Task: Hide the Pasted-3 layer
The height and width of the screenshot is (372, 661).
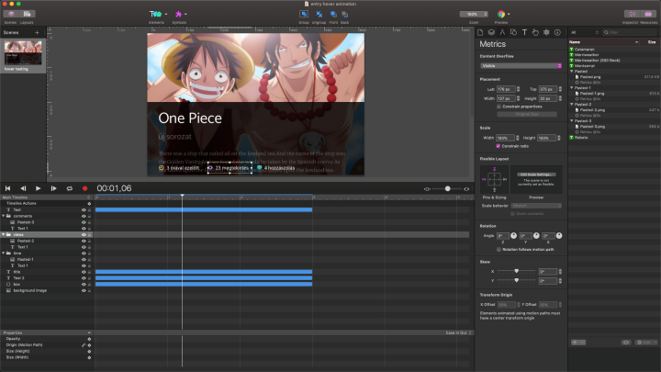Action: (84, 222)
